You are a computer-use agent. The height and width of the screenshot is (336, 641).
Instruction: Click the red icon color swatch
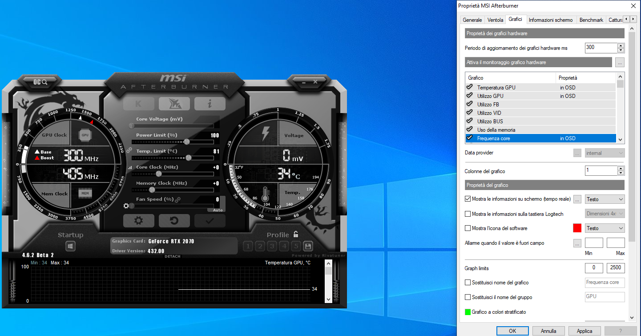pos(577,228)
